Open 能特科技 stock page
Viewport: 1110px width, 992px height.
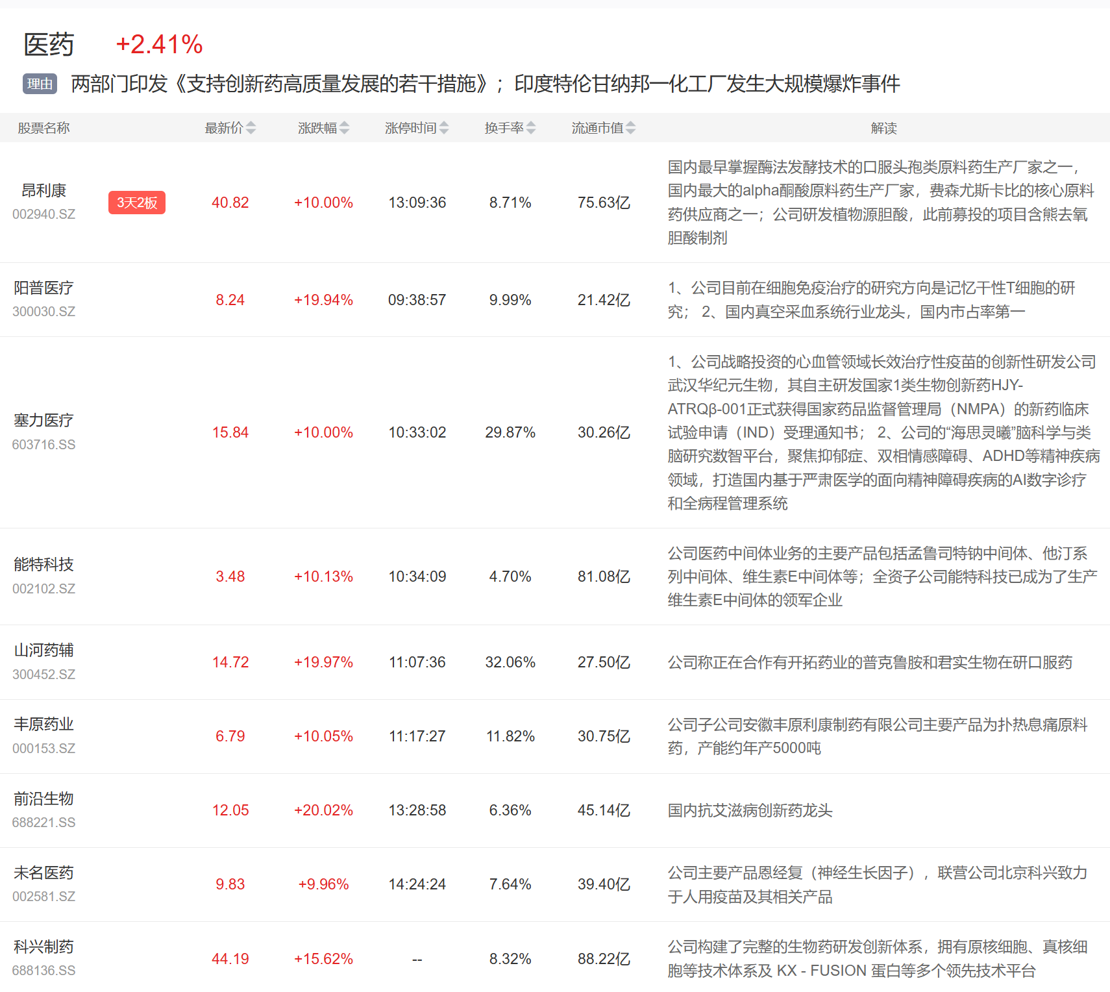coord(44,565)
